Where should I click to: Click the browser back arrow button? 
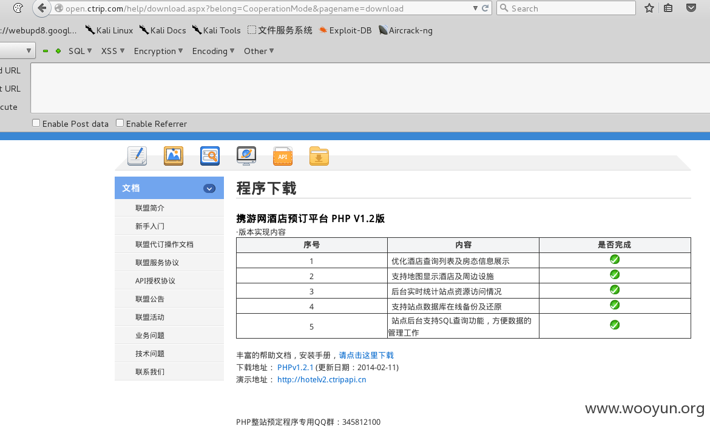(x=42, y=8)
